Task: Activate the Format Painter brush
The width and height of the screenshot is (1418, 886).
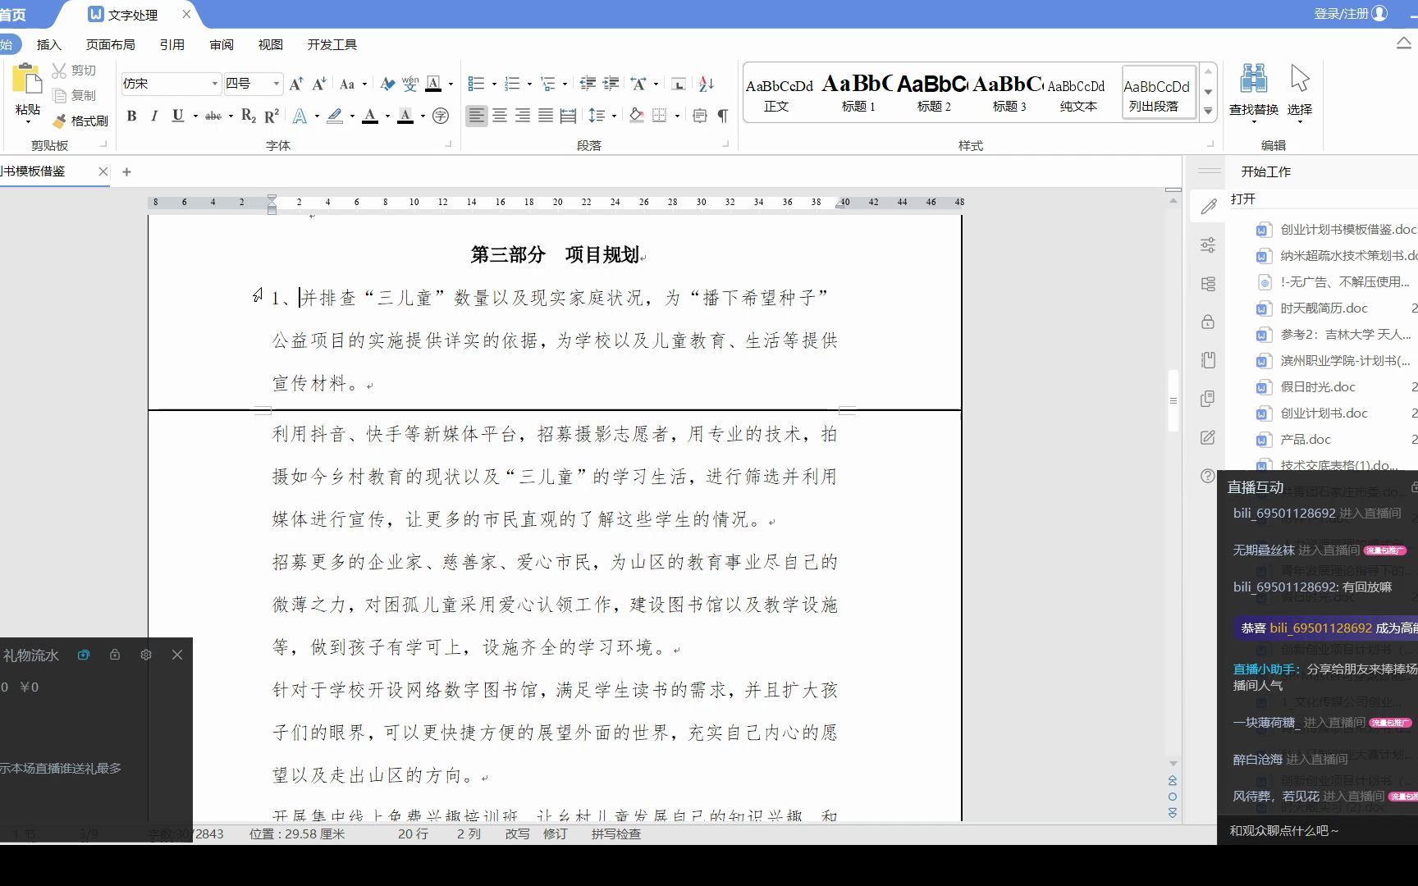Action: click(x=59, y=121)
